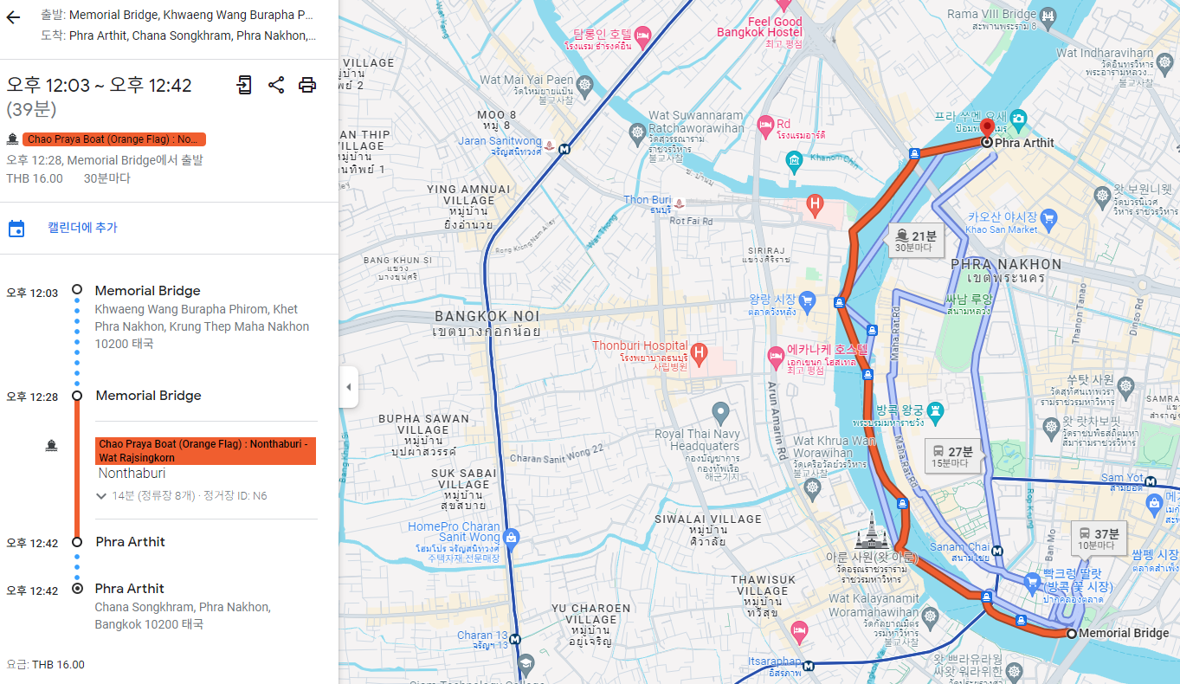Click 프라 쑤멘 요새 camera icon

point(1019,118)
